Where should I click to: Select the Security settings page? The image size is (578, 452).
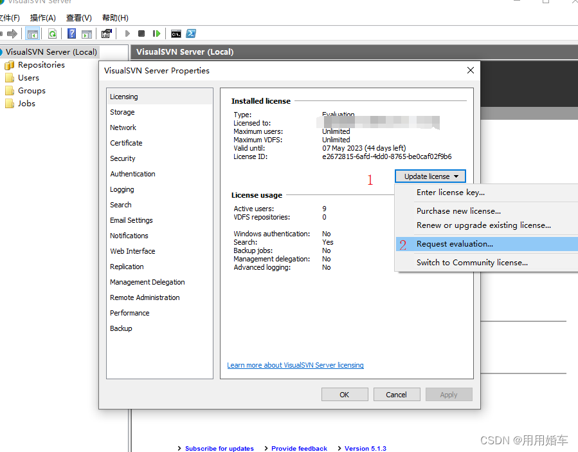coord(159,159)
